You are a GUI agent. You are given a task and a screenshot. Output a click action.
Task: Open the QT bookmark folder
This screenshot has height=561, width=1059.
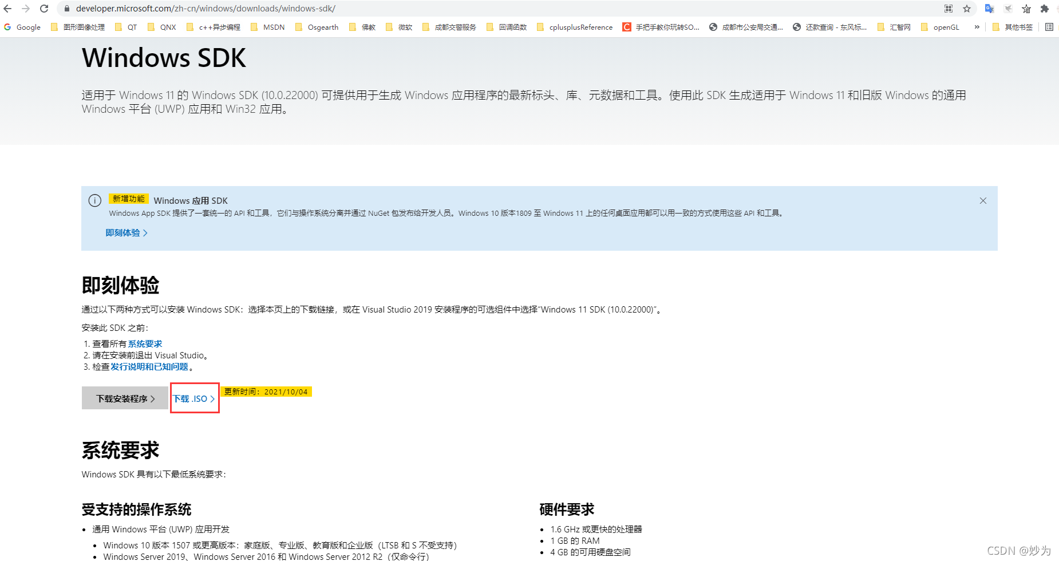pos(127,27)
